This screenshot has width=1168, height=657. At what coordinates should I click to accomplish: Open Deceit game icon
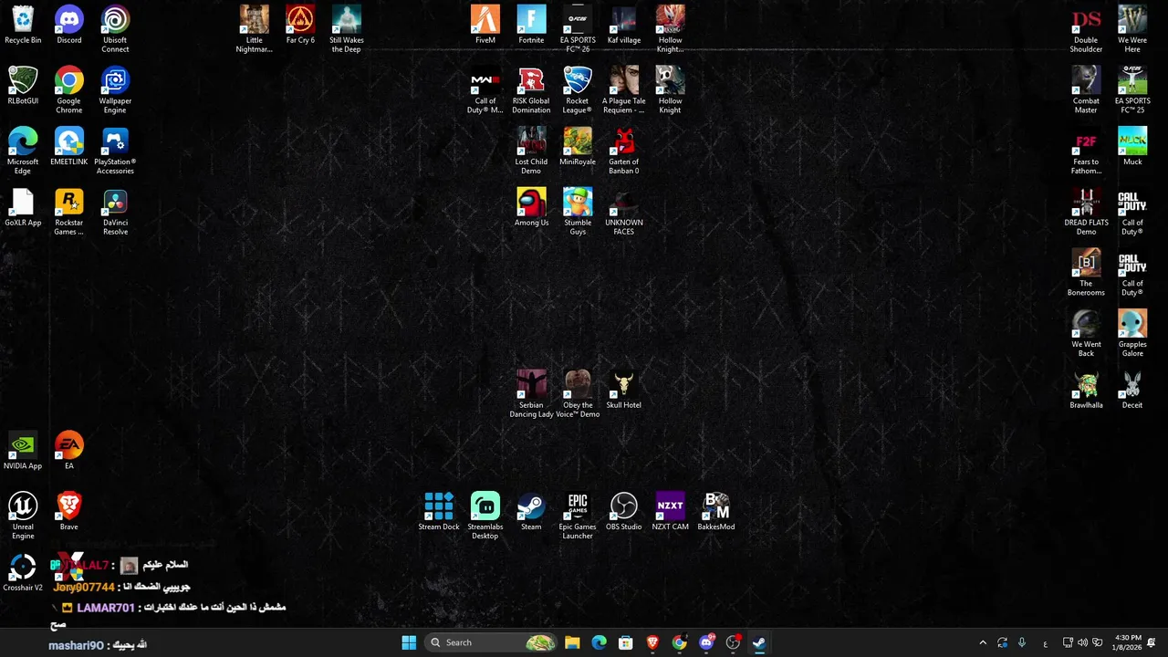(1132, 390)
